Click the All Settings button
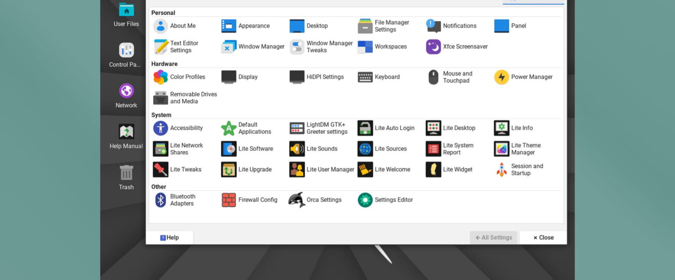Screen dimensions: 675x280 [494, 237]
